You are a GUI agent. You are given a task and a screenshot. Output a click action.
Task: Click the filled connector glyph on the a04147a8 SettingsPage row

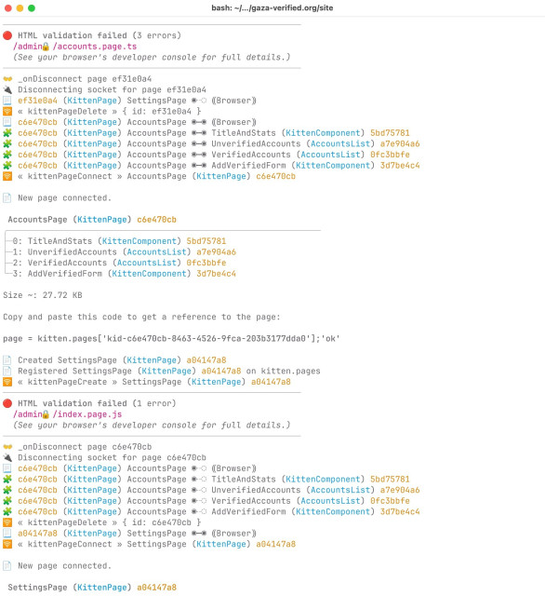pos(199,534)
